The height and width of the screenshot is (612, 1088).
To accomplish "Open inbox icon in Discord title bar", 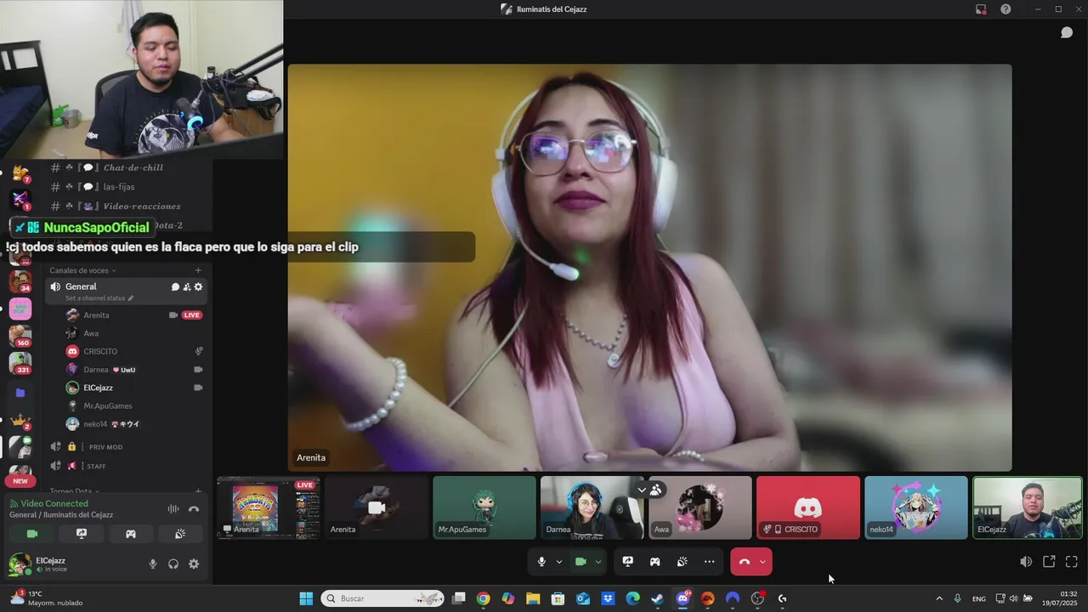I will (981, 9).
